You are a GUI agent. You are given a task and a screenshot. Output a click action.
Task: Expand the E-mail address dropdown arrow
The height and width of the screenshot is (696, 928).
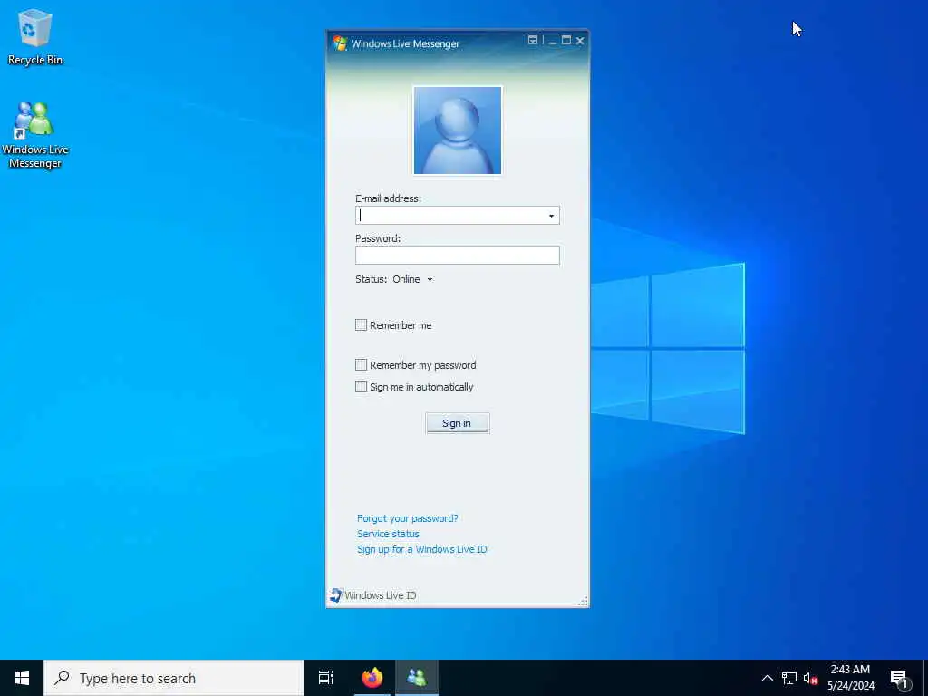(552, 216)
